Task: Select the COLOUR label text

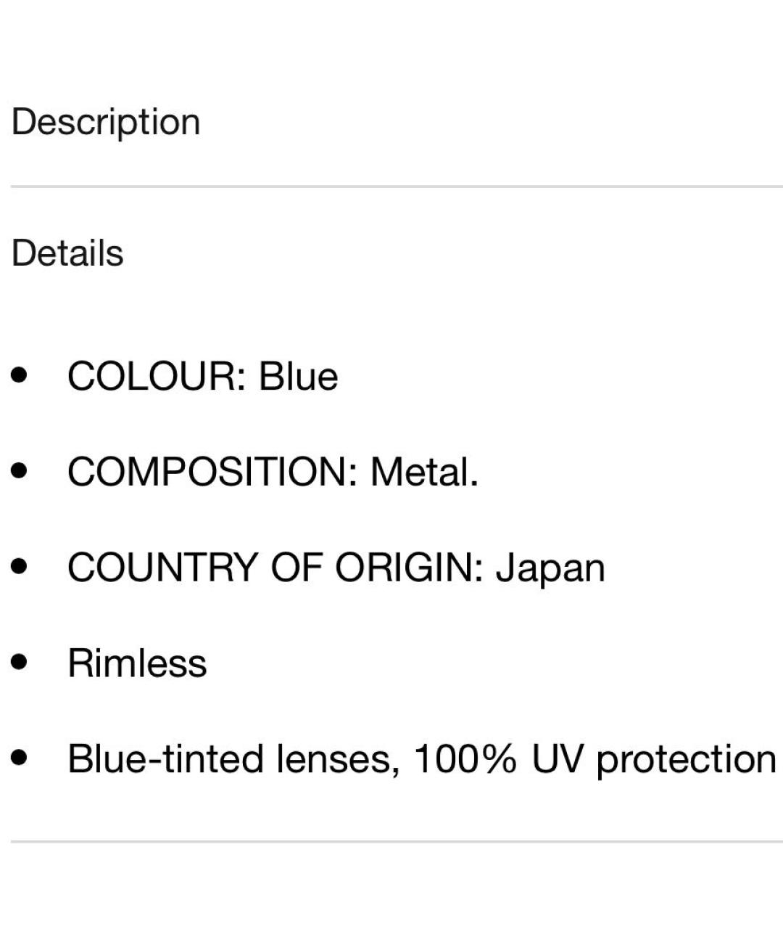Action: 157,377
